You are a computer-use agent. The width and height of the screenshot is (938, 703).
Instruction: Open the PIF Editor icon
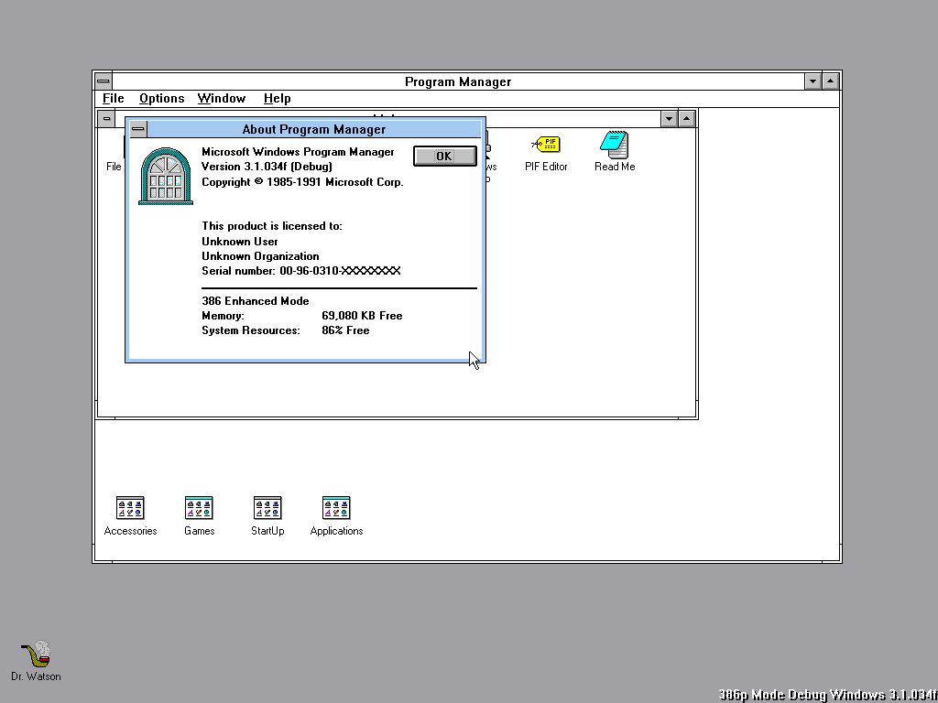546,145
